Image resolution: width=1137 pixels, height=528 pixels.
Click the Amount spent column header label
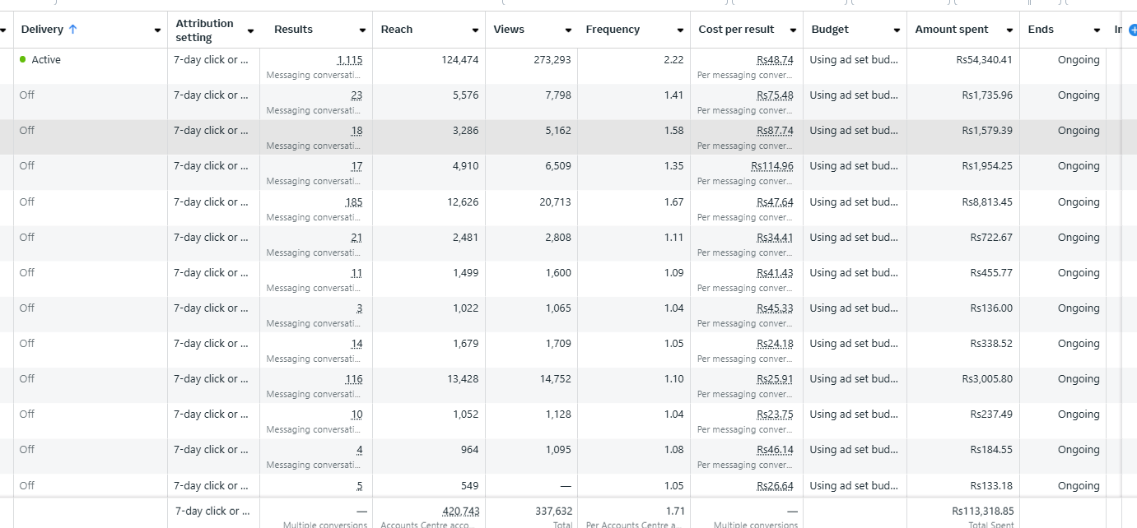(x=951, y=30)
